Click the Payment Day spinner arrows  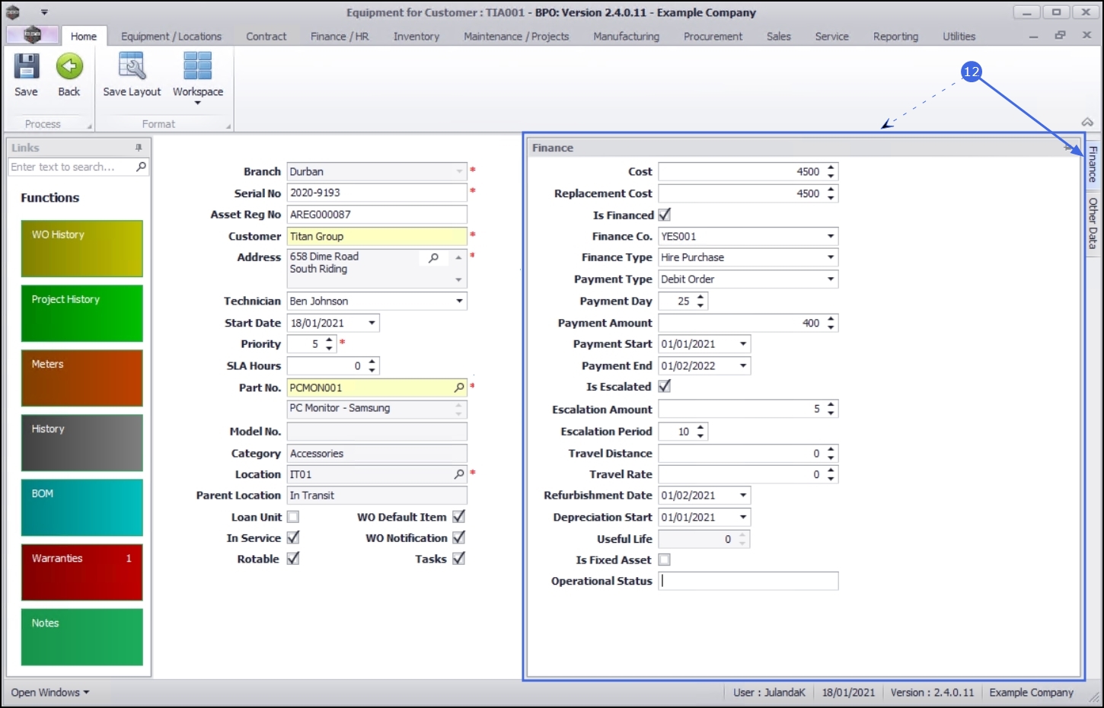[x=700, y=301]
